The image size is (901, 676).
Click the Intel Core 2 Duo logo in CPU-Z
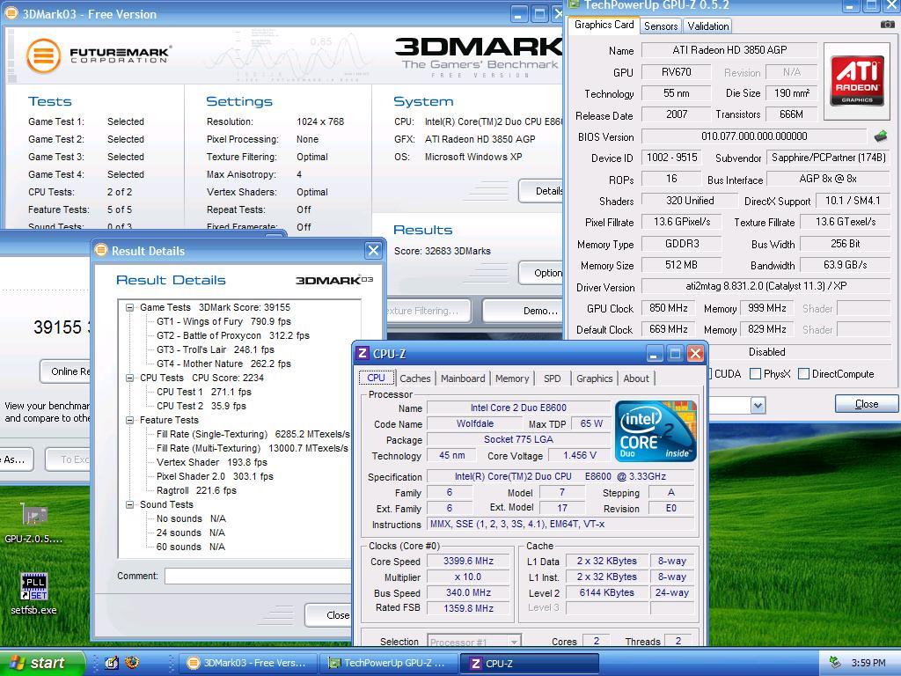[656, 431]
